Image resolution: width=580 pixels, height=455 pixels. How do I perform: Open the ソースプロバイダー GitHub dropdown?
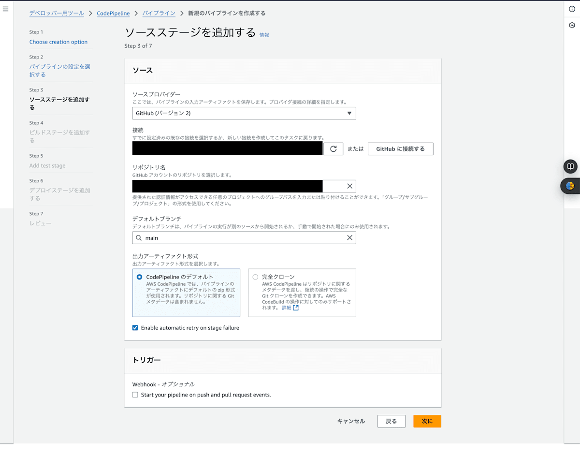point(244,113)
